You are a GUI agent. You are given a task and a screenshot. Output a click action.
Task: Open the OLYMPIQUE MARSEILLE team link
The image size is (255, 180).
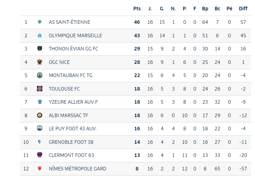click(75, 36)
